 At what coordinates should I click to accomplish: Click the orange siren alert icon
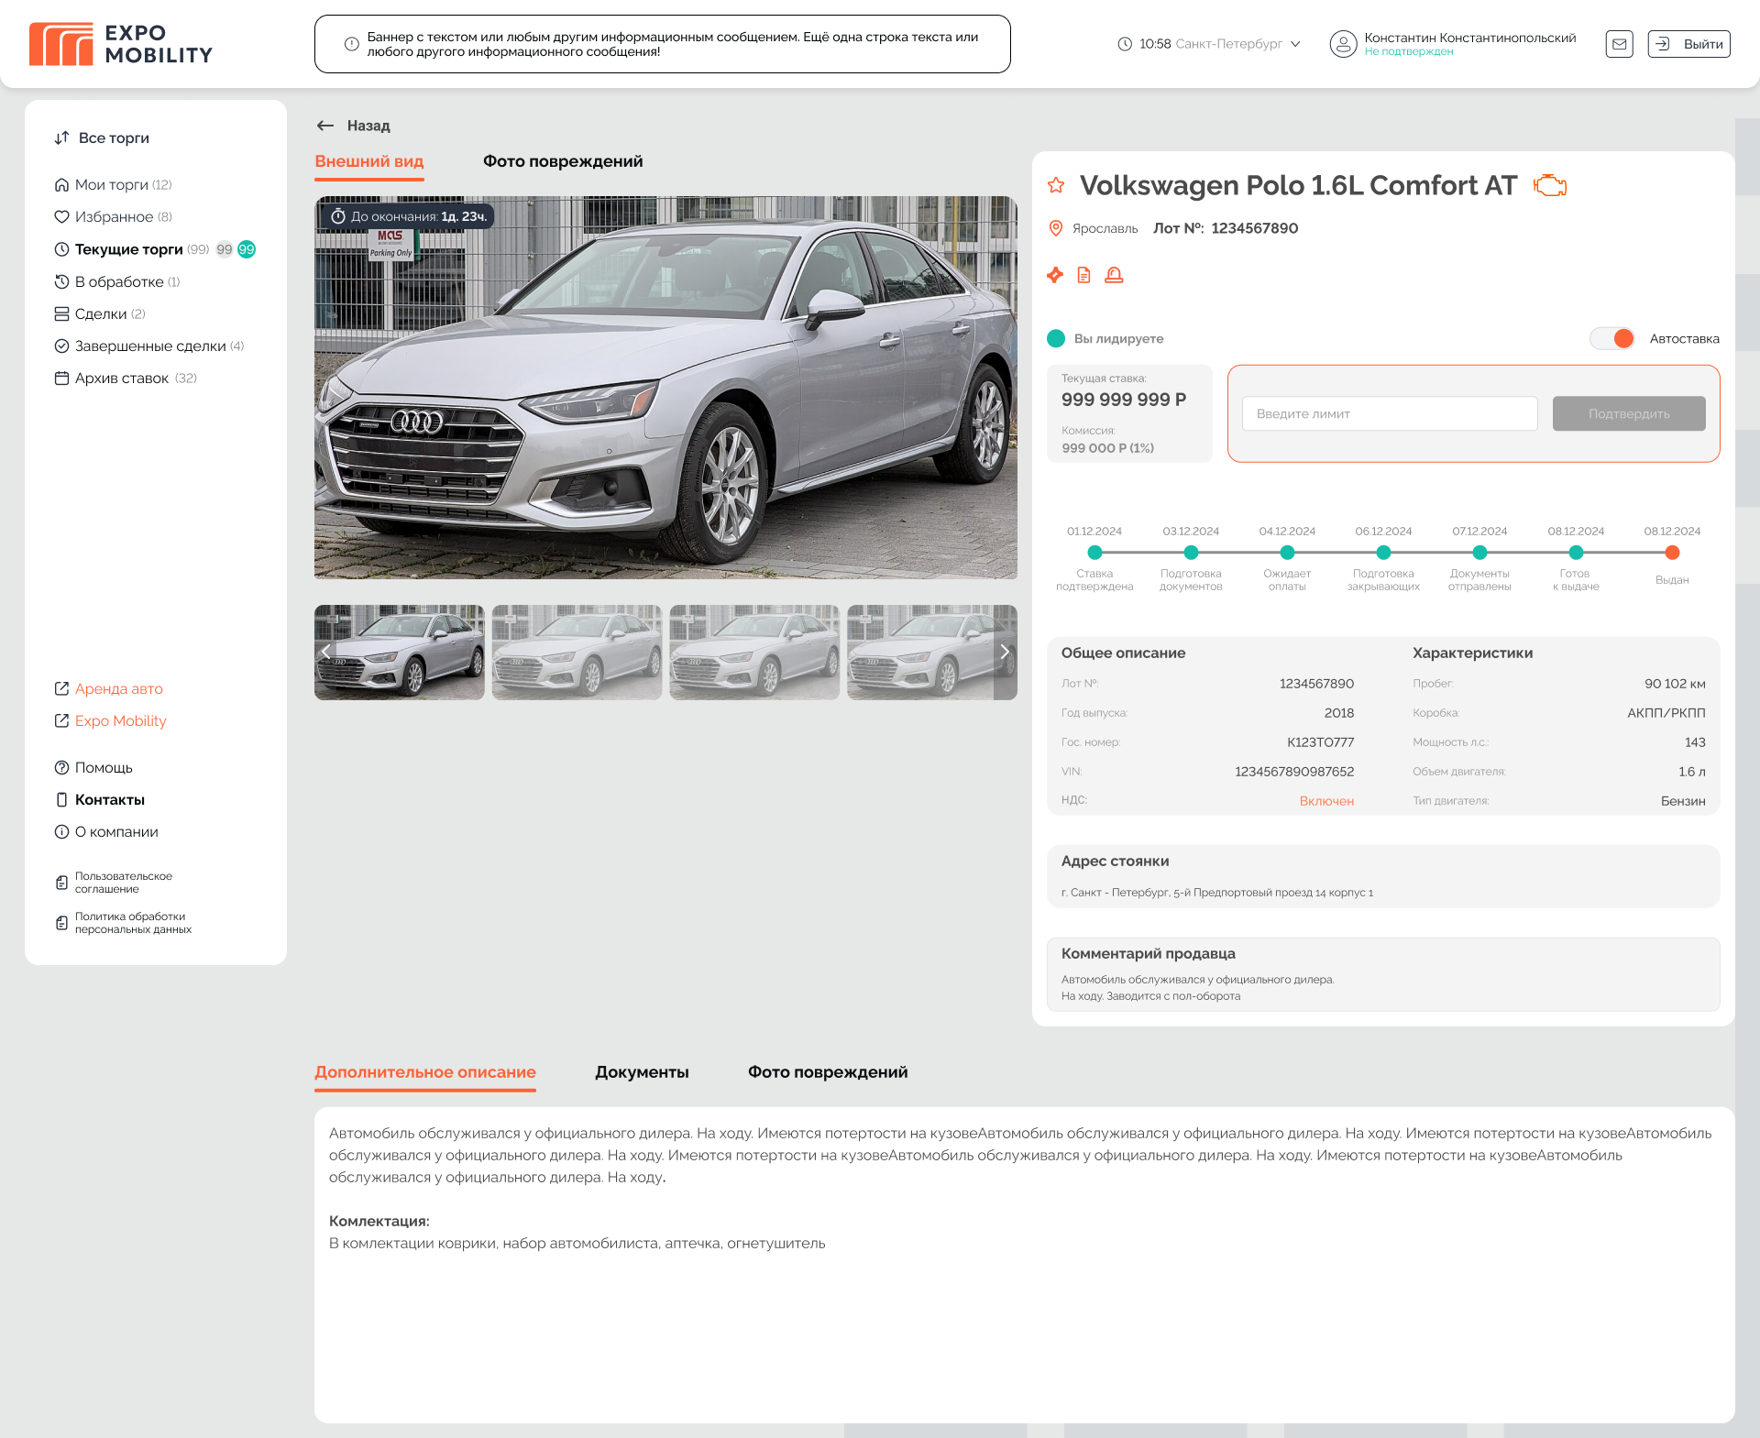click(x=1114, y=275)
